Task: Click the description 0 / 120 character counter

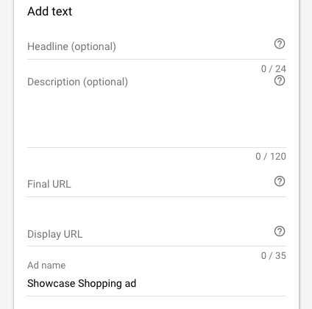Action: pyautogui.click(x=271, y=157)
